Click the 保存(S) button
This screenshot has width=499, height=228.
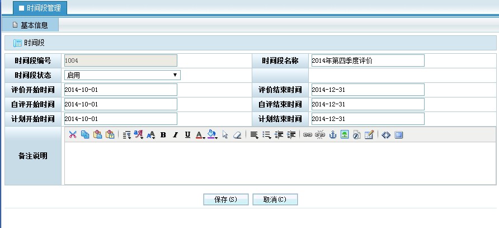coord(226,199)
